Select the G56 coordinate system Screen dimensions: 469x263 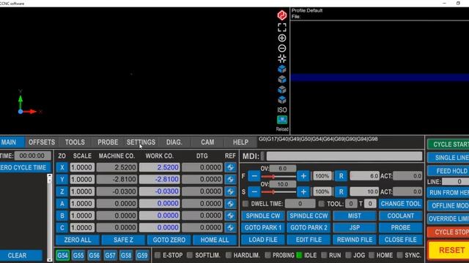pos(95,255)
